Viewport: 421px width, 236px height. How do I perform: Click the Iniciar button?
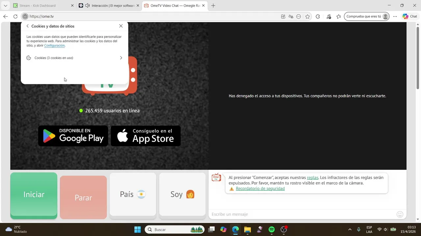point(34,195)
